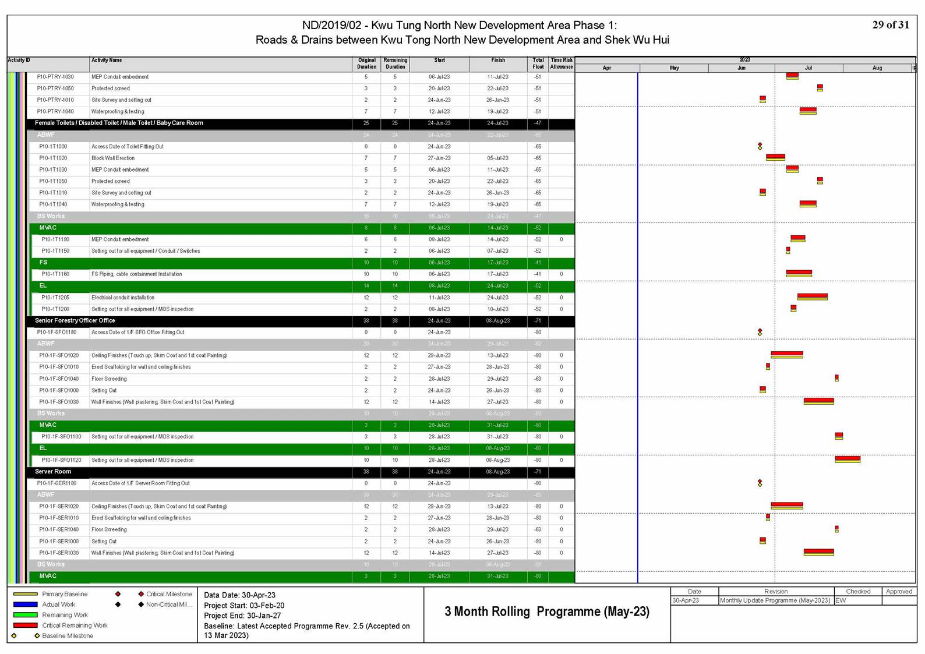Click the Gantt bar in the P10-1T1205 row
The image size is (925, 654).
[813, 296]
